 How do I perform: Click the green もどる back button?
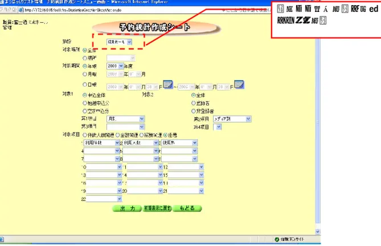pos(187,208)
